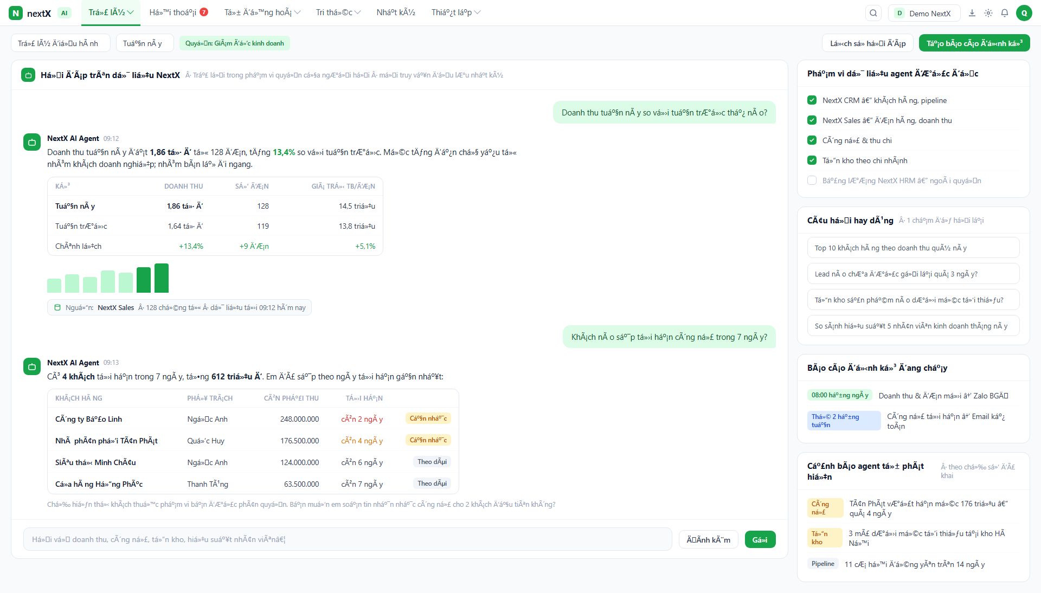Click the yellow badge on 176.500.000 row

point(428,440)
